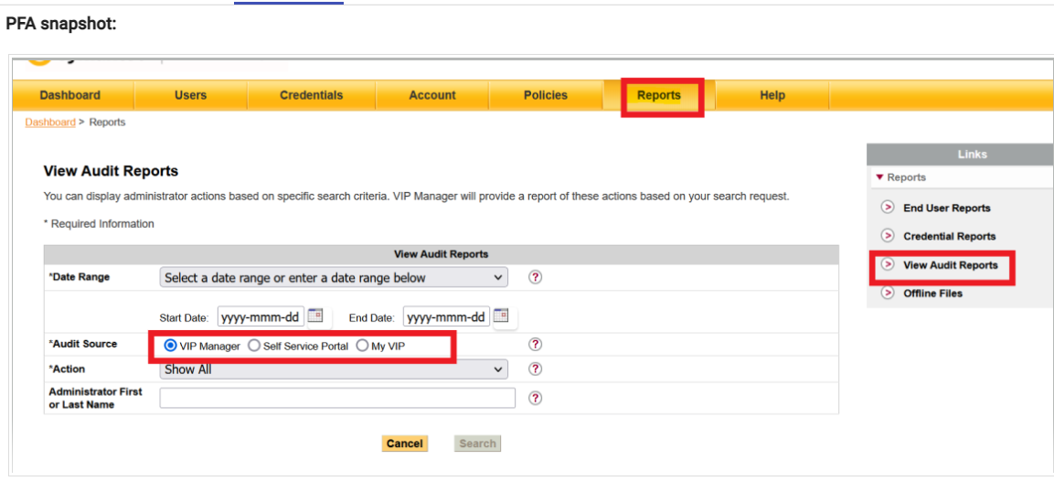
Task: Click help icon next to Date Range
Action: click(536, 277)
